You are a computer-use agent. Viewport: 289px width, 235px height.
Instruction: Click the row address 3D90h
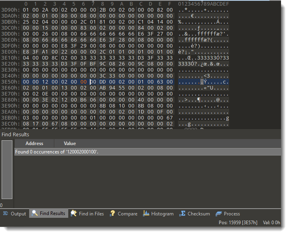point(8,10)
